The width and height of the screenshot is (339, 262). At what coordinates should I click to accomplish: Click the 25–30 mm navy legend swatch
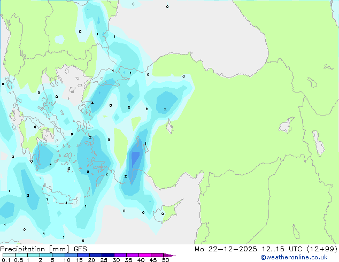(107, 255)
